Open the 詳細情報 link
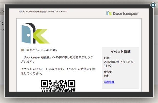 pos(109,82)
